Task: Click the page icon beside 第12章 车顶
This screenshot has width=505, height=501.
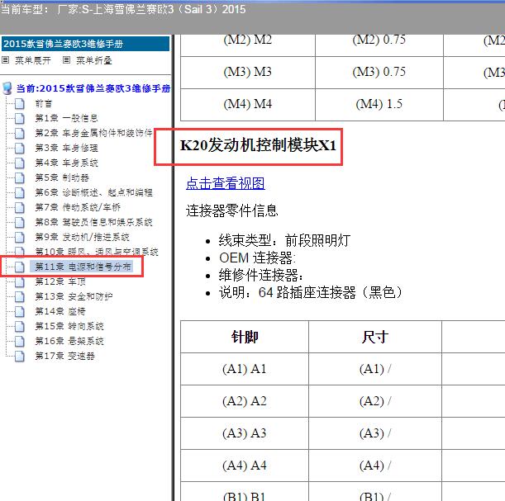Action: point(20,281)
